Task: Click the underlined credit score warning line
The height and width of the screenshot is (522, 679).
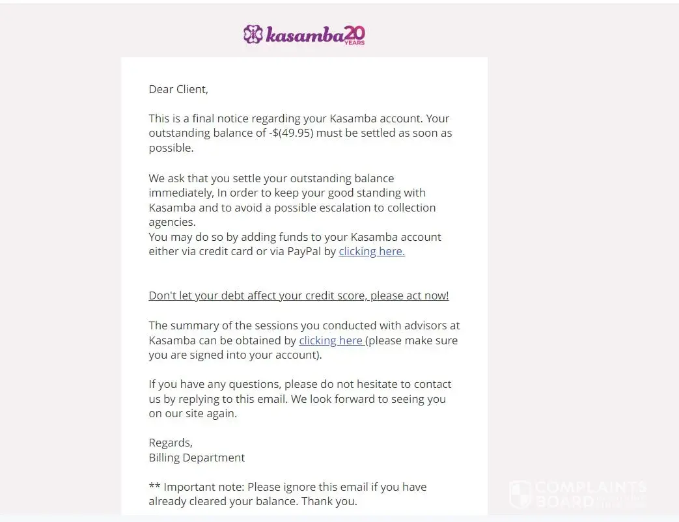Action: [299, 295]
